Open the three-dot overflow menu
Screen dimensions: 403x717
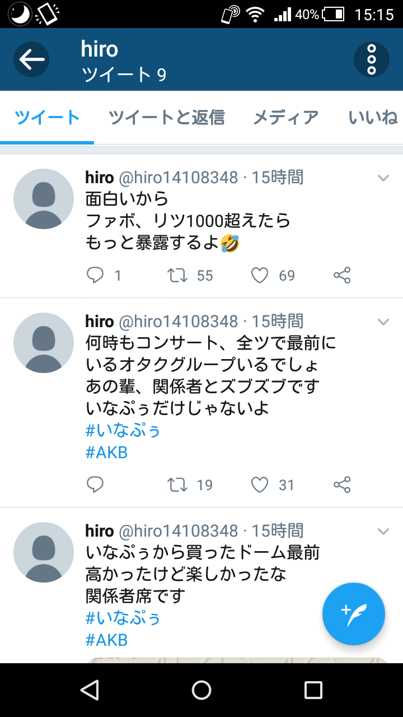(x=372, y=59)
